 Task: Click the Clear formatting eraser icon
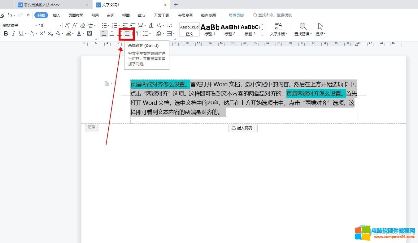coord(83,25)
